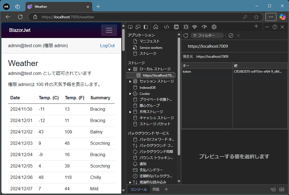
Task: Open the password key icon in address bar
Action: [x=245, y=17]
